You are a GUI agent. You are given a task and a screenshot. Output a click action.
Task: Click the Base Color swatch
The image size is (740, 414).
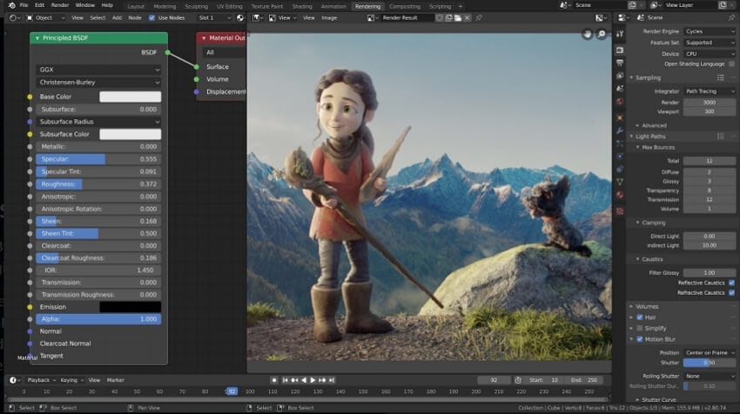(x=131, y=97)
